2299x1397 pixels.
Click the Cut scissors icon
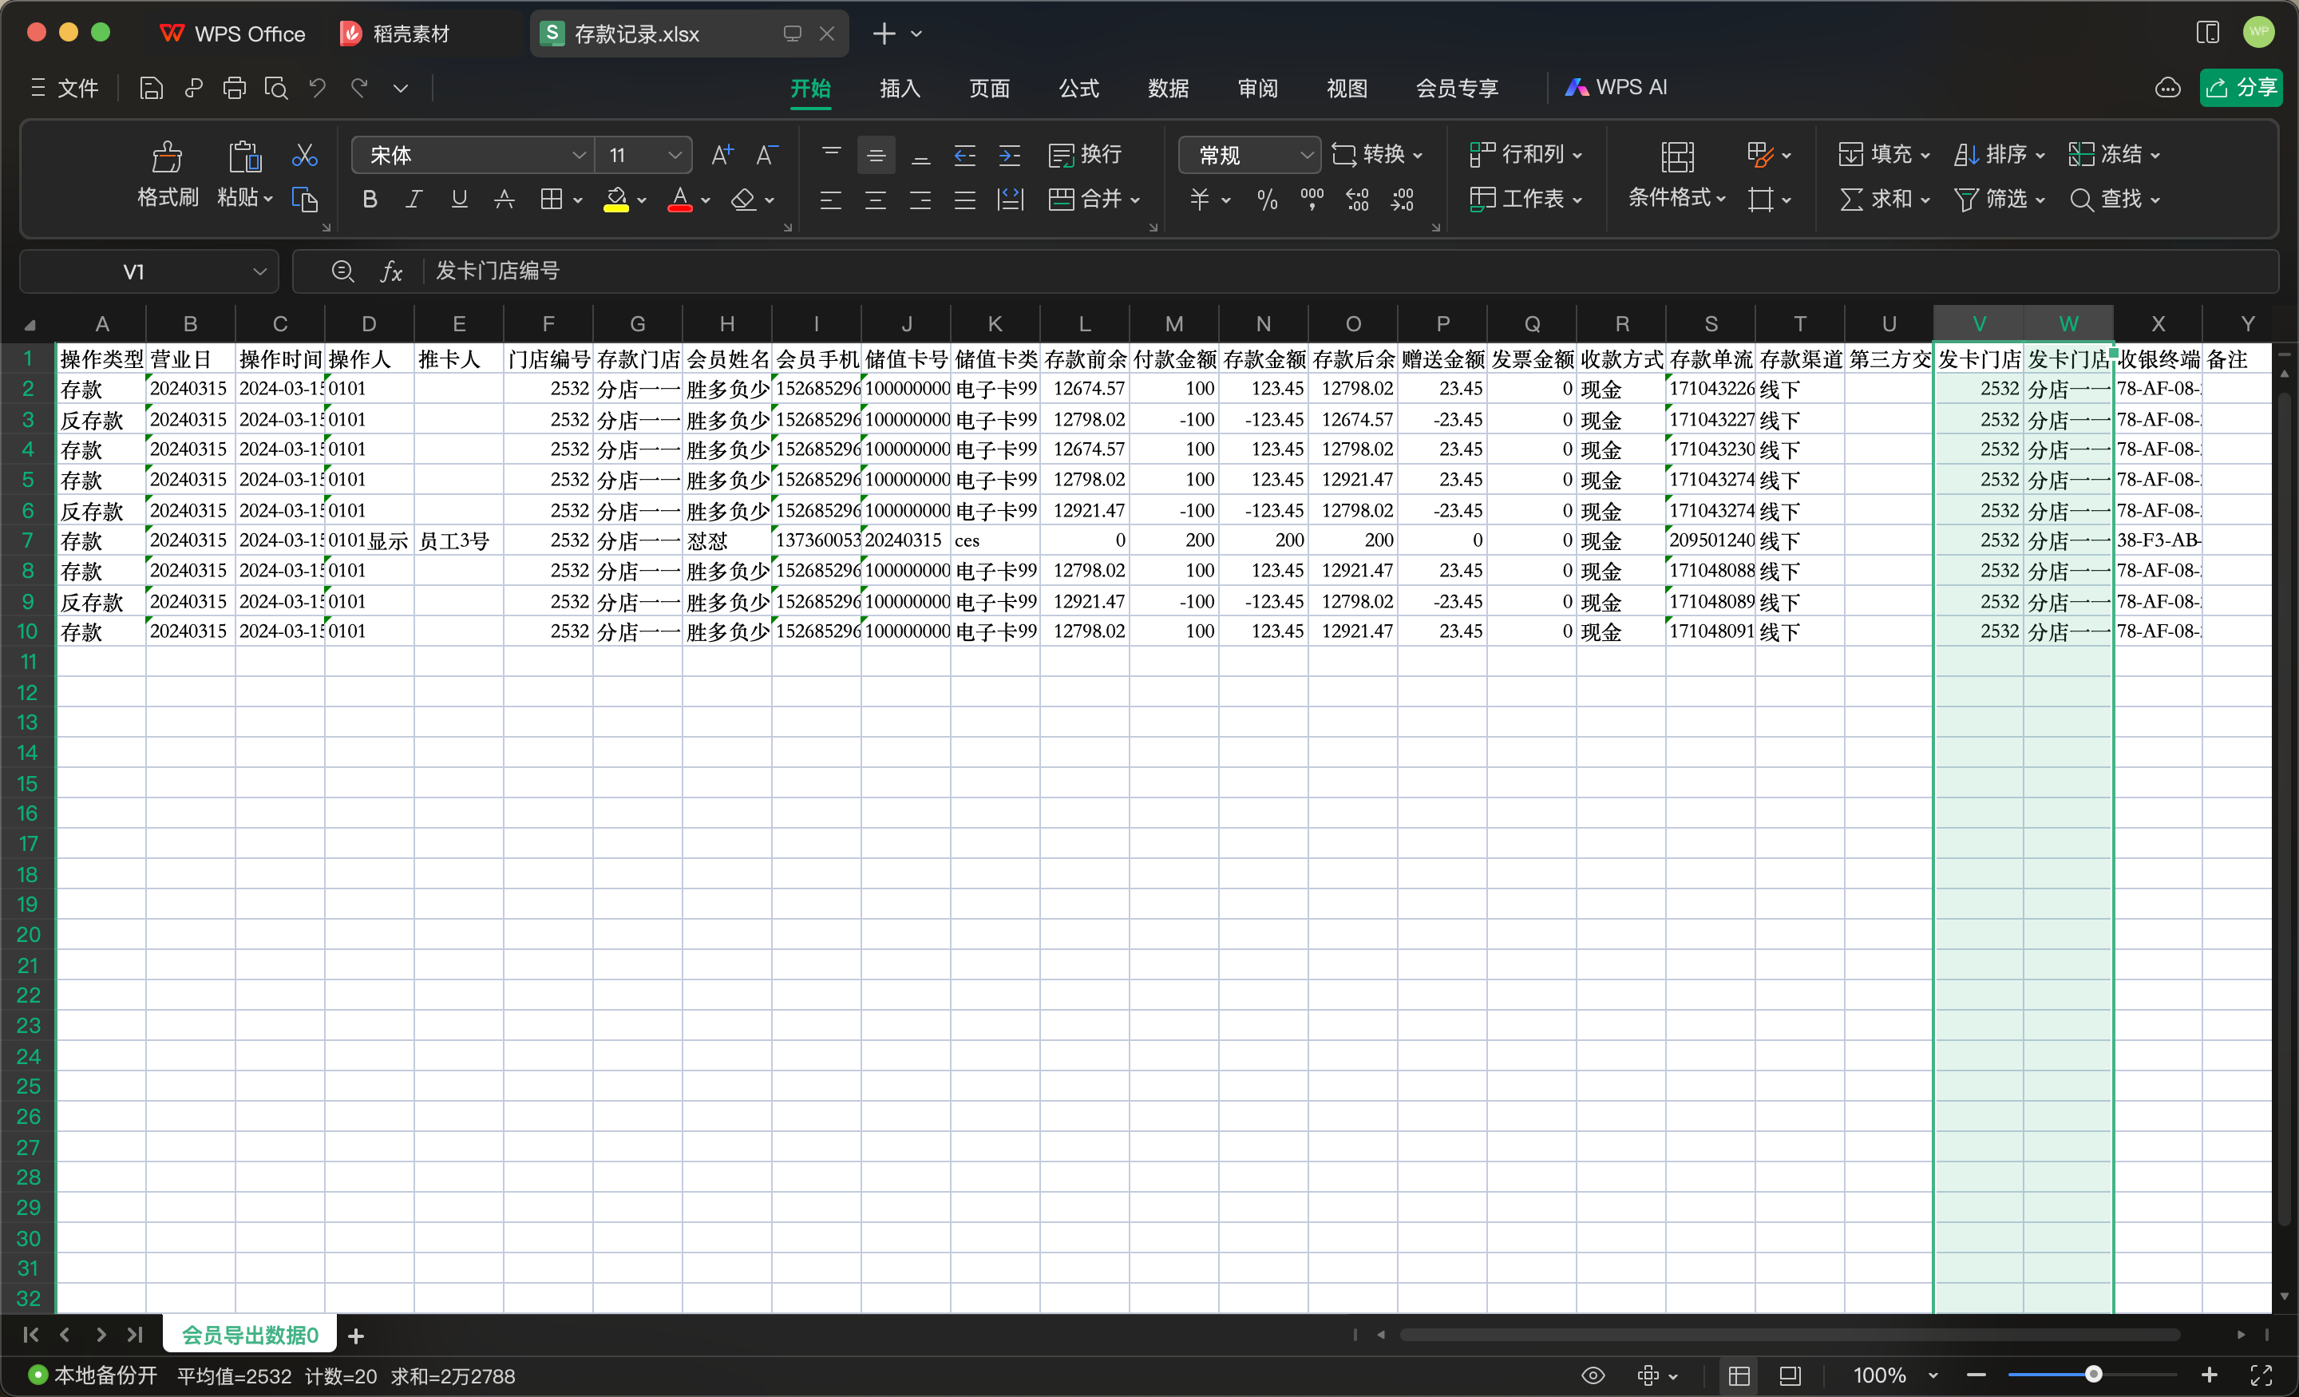click(x=304, y=154)
